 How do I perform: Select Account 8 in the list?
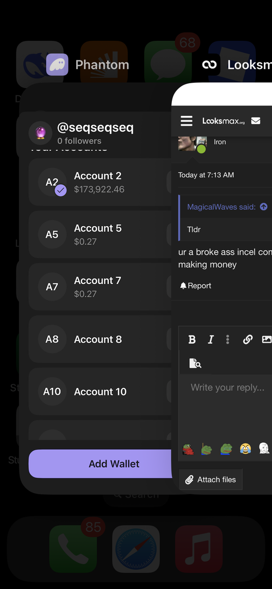click(100, 339)
